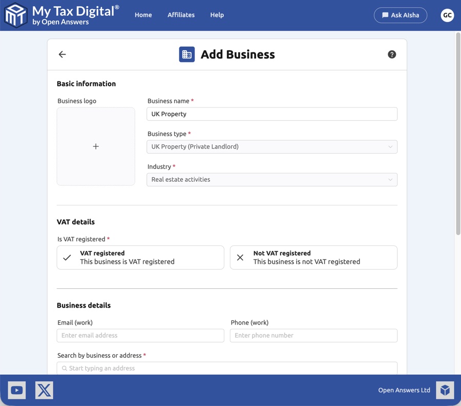The width and height of the screenshot is (461, 406).
Task: Select the VAT registered option
Action: coord(140,258)
